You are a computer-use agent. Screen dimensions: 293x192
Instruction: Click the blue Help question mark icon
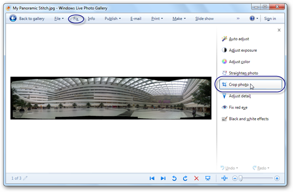click(252, 18)
